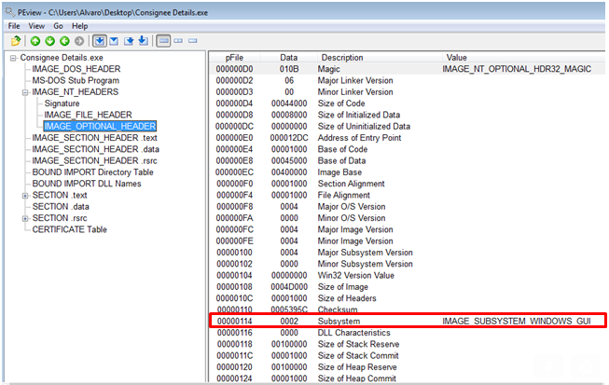Click the blue triangle envelope view icon
Image resolution: width=609 pixels, height=385 pixels.
pyautogui.click(x=114, y=41)
